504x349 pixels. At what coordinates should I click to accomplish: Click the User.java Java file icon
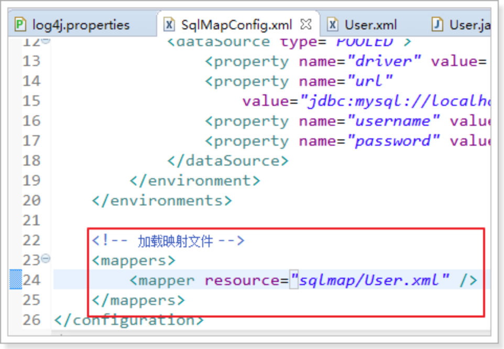pyautogui.click(x=437, y=25)
